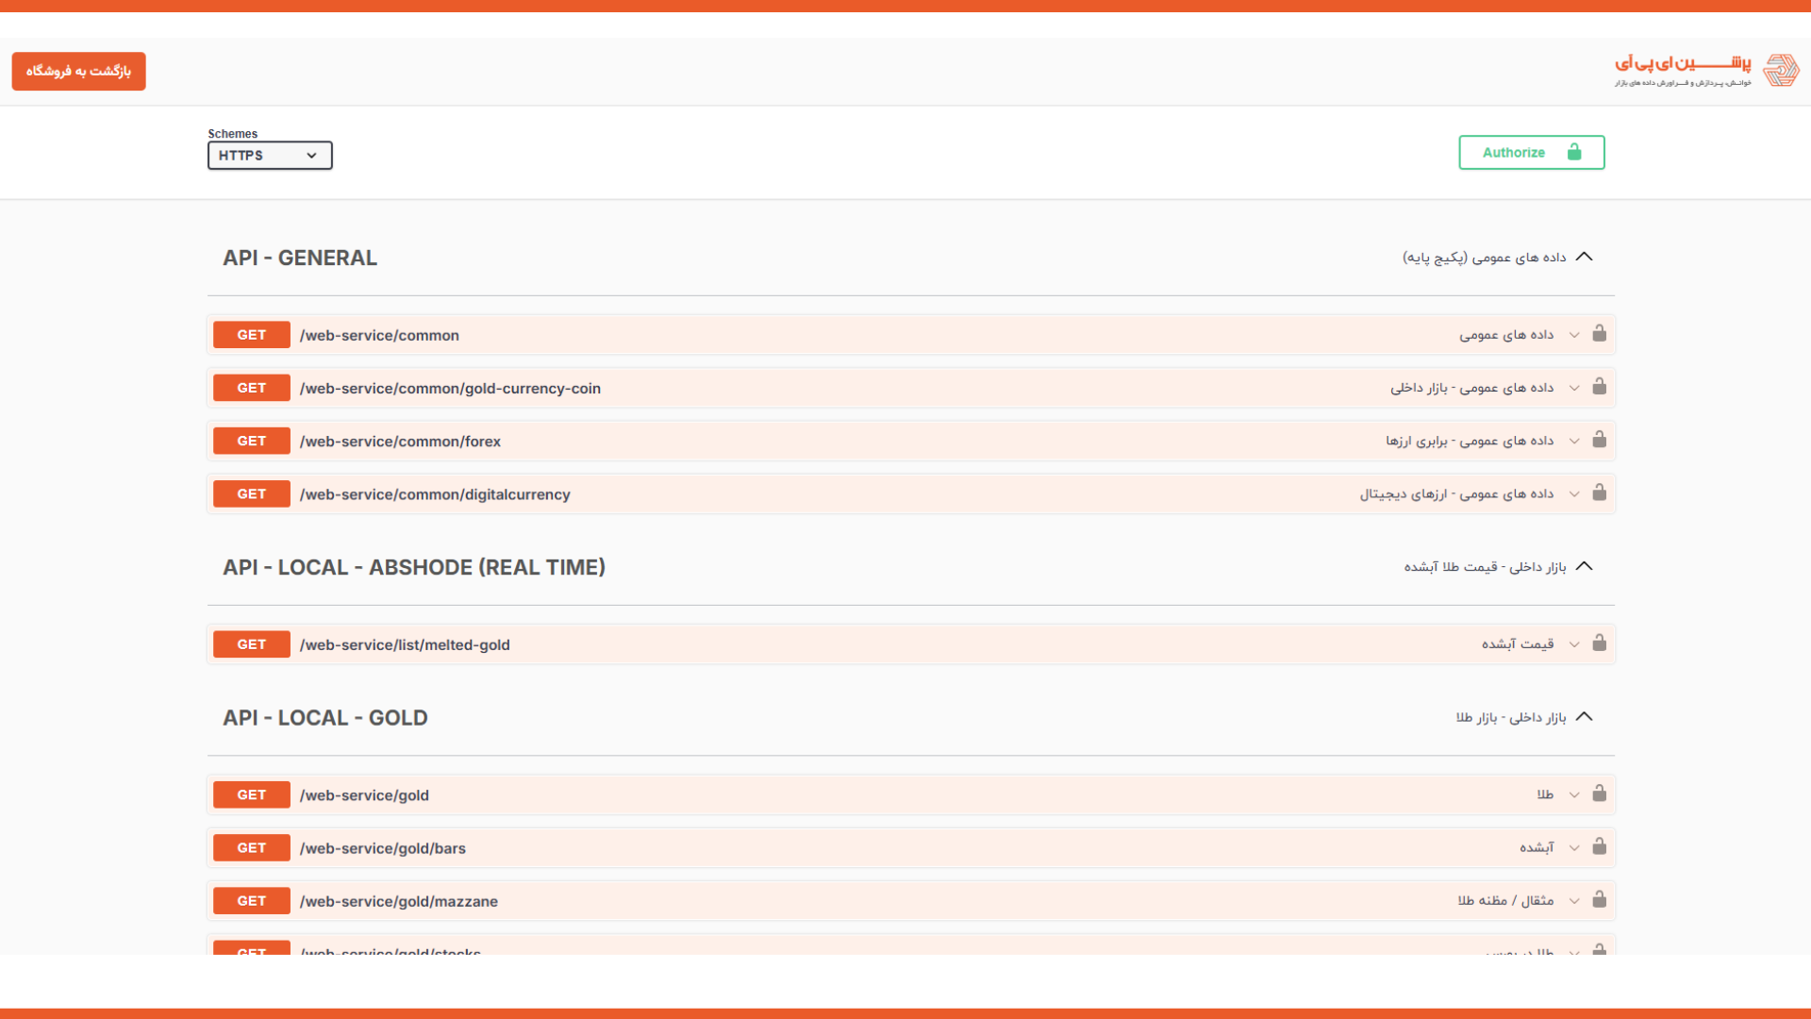The image size is (1811, 1019).
Task: Open GET /web-service/common/digitalcurrency endpoint
Action: 435,494
